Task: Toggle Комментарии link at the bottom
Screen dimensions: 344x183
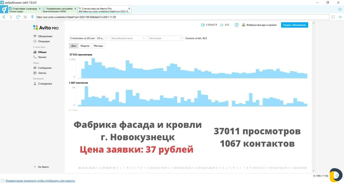Action: (x=40, y=181)
